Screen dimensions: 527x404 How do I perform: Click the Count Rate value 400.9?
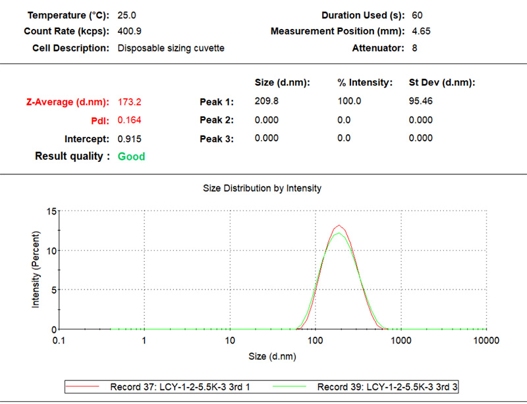pos(130,31)
